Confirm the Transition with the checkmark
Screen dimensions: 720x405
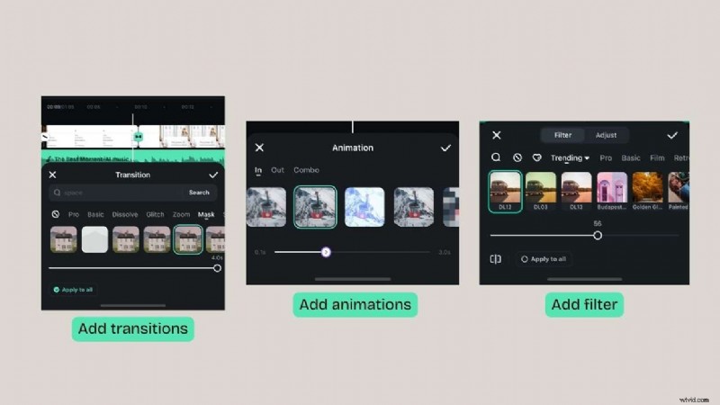[213, 175]
